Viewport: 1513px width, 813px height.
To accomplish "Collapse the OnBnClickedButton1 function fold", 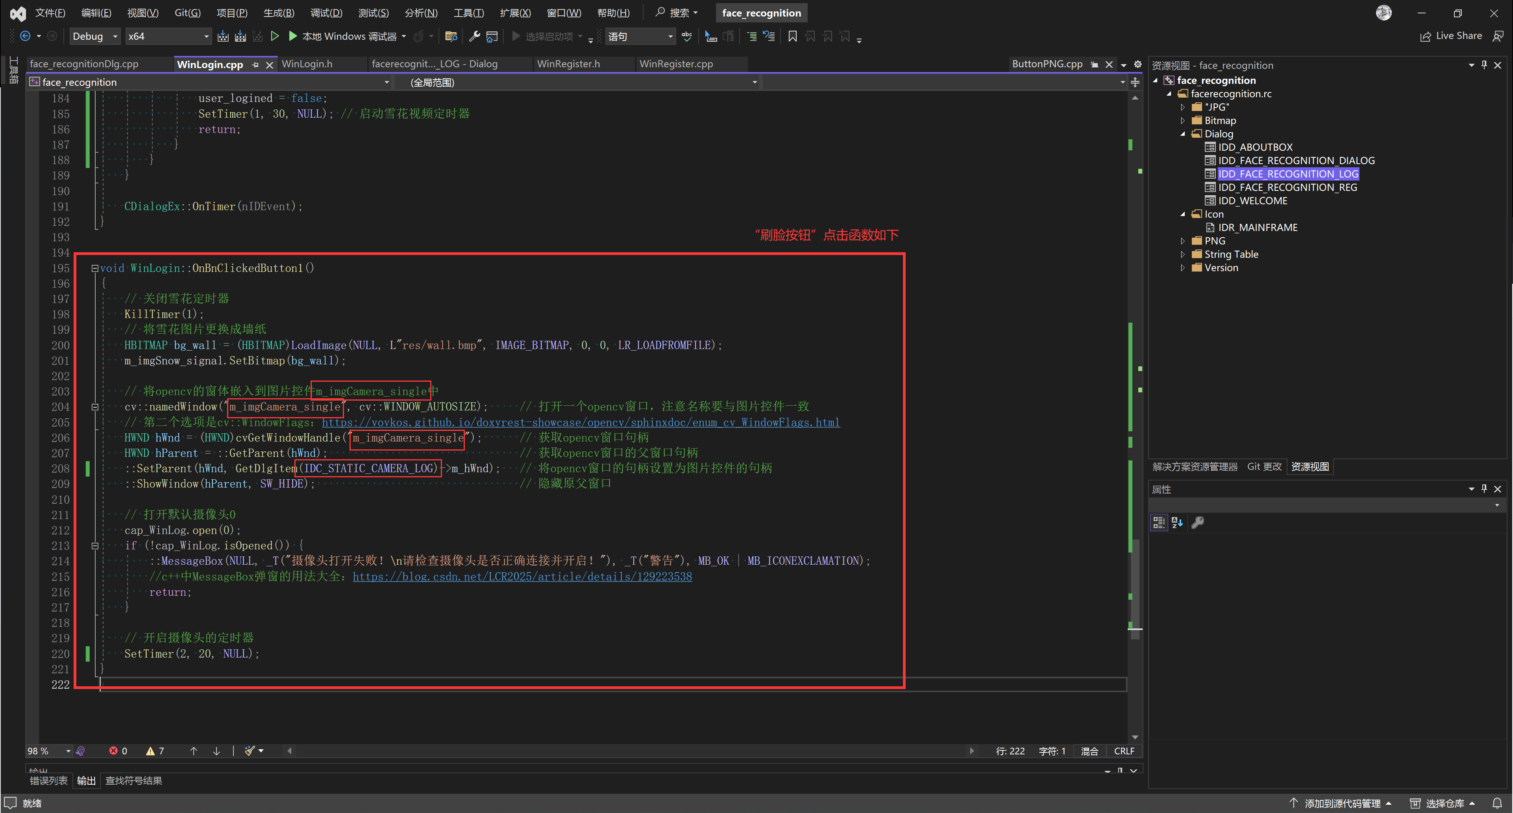I will [94, 268].
